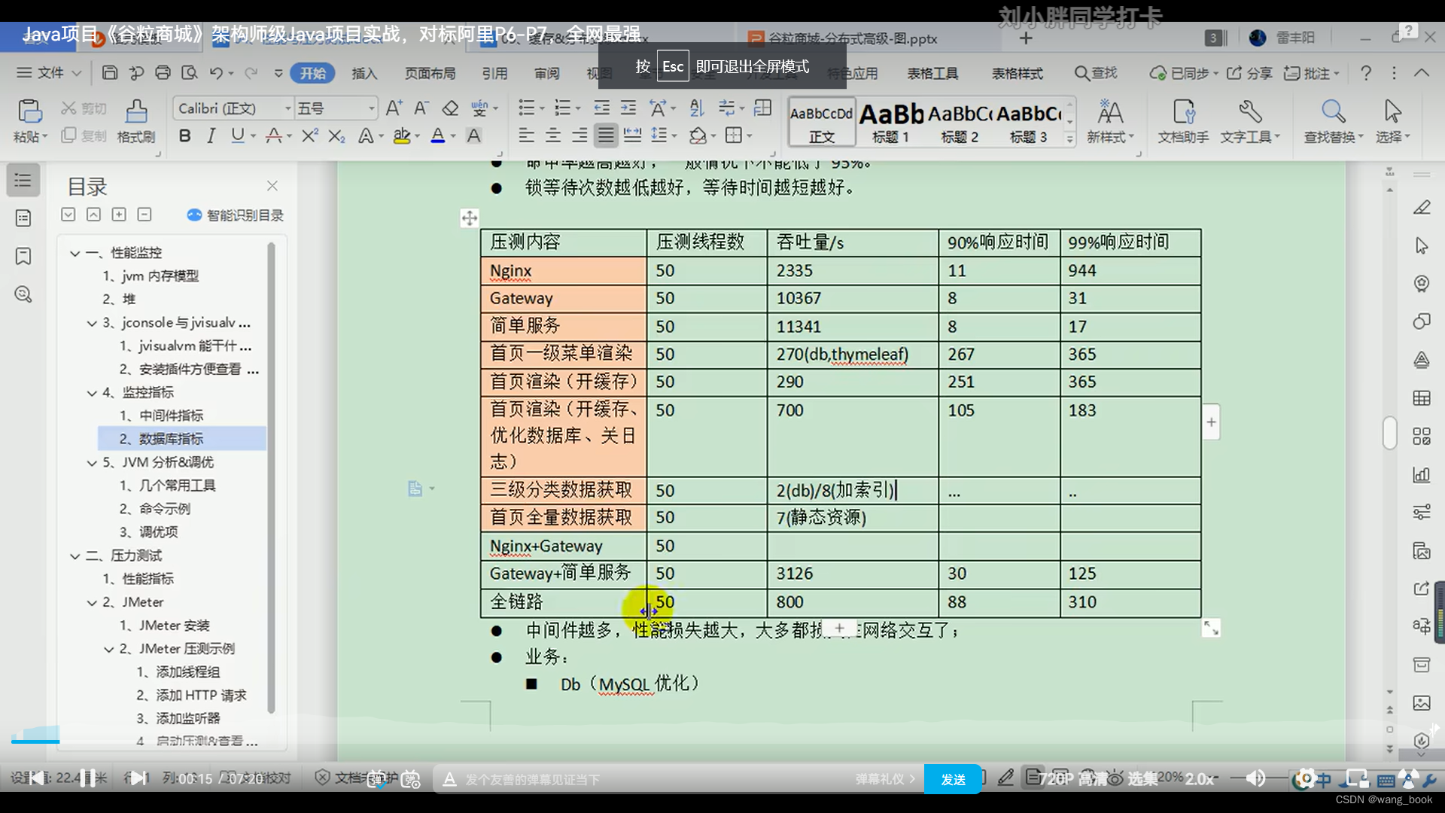Screen dimensions: 1445x813
Task: Switch to the 审阅 ribbon tab
Action: coord(547,73)
